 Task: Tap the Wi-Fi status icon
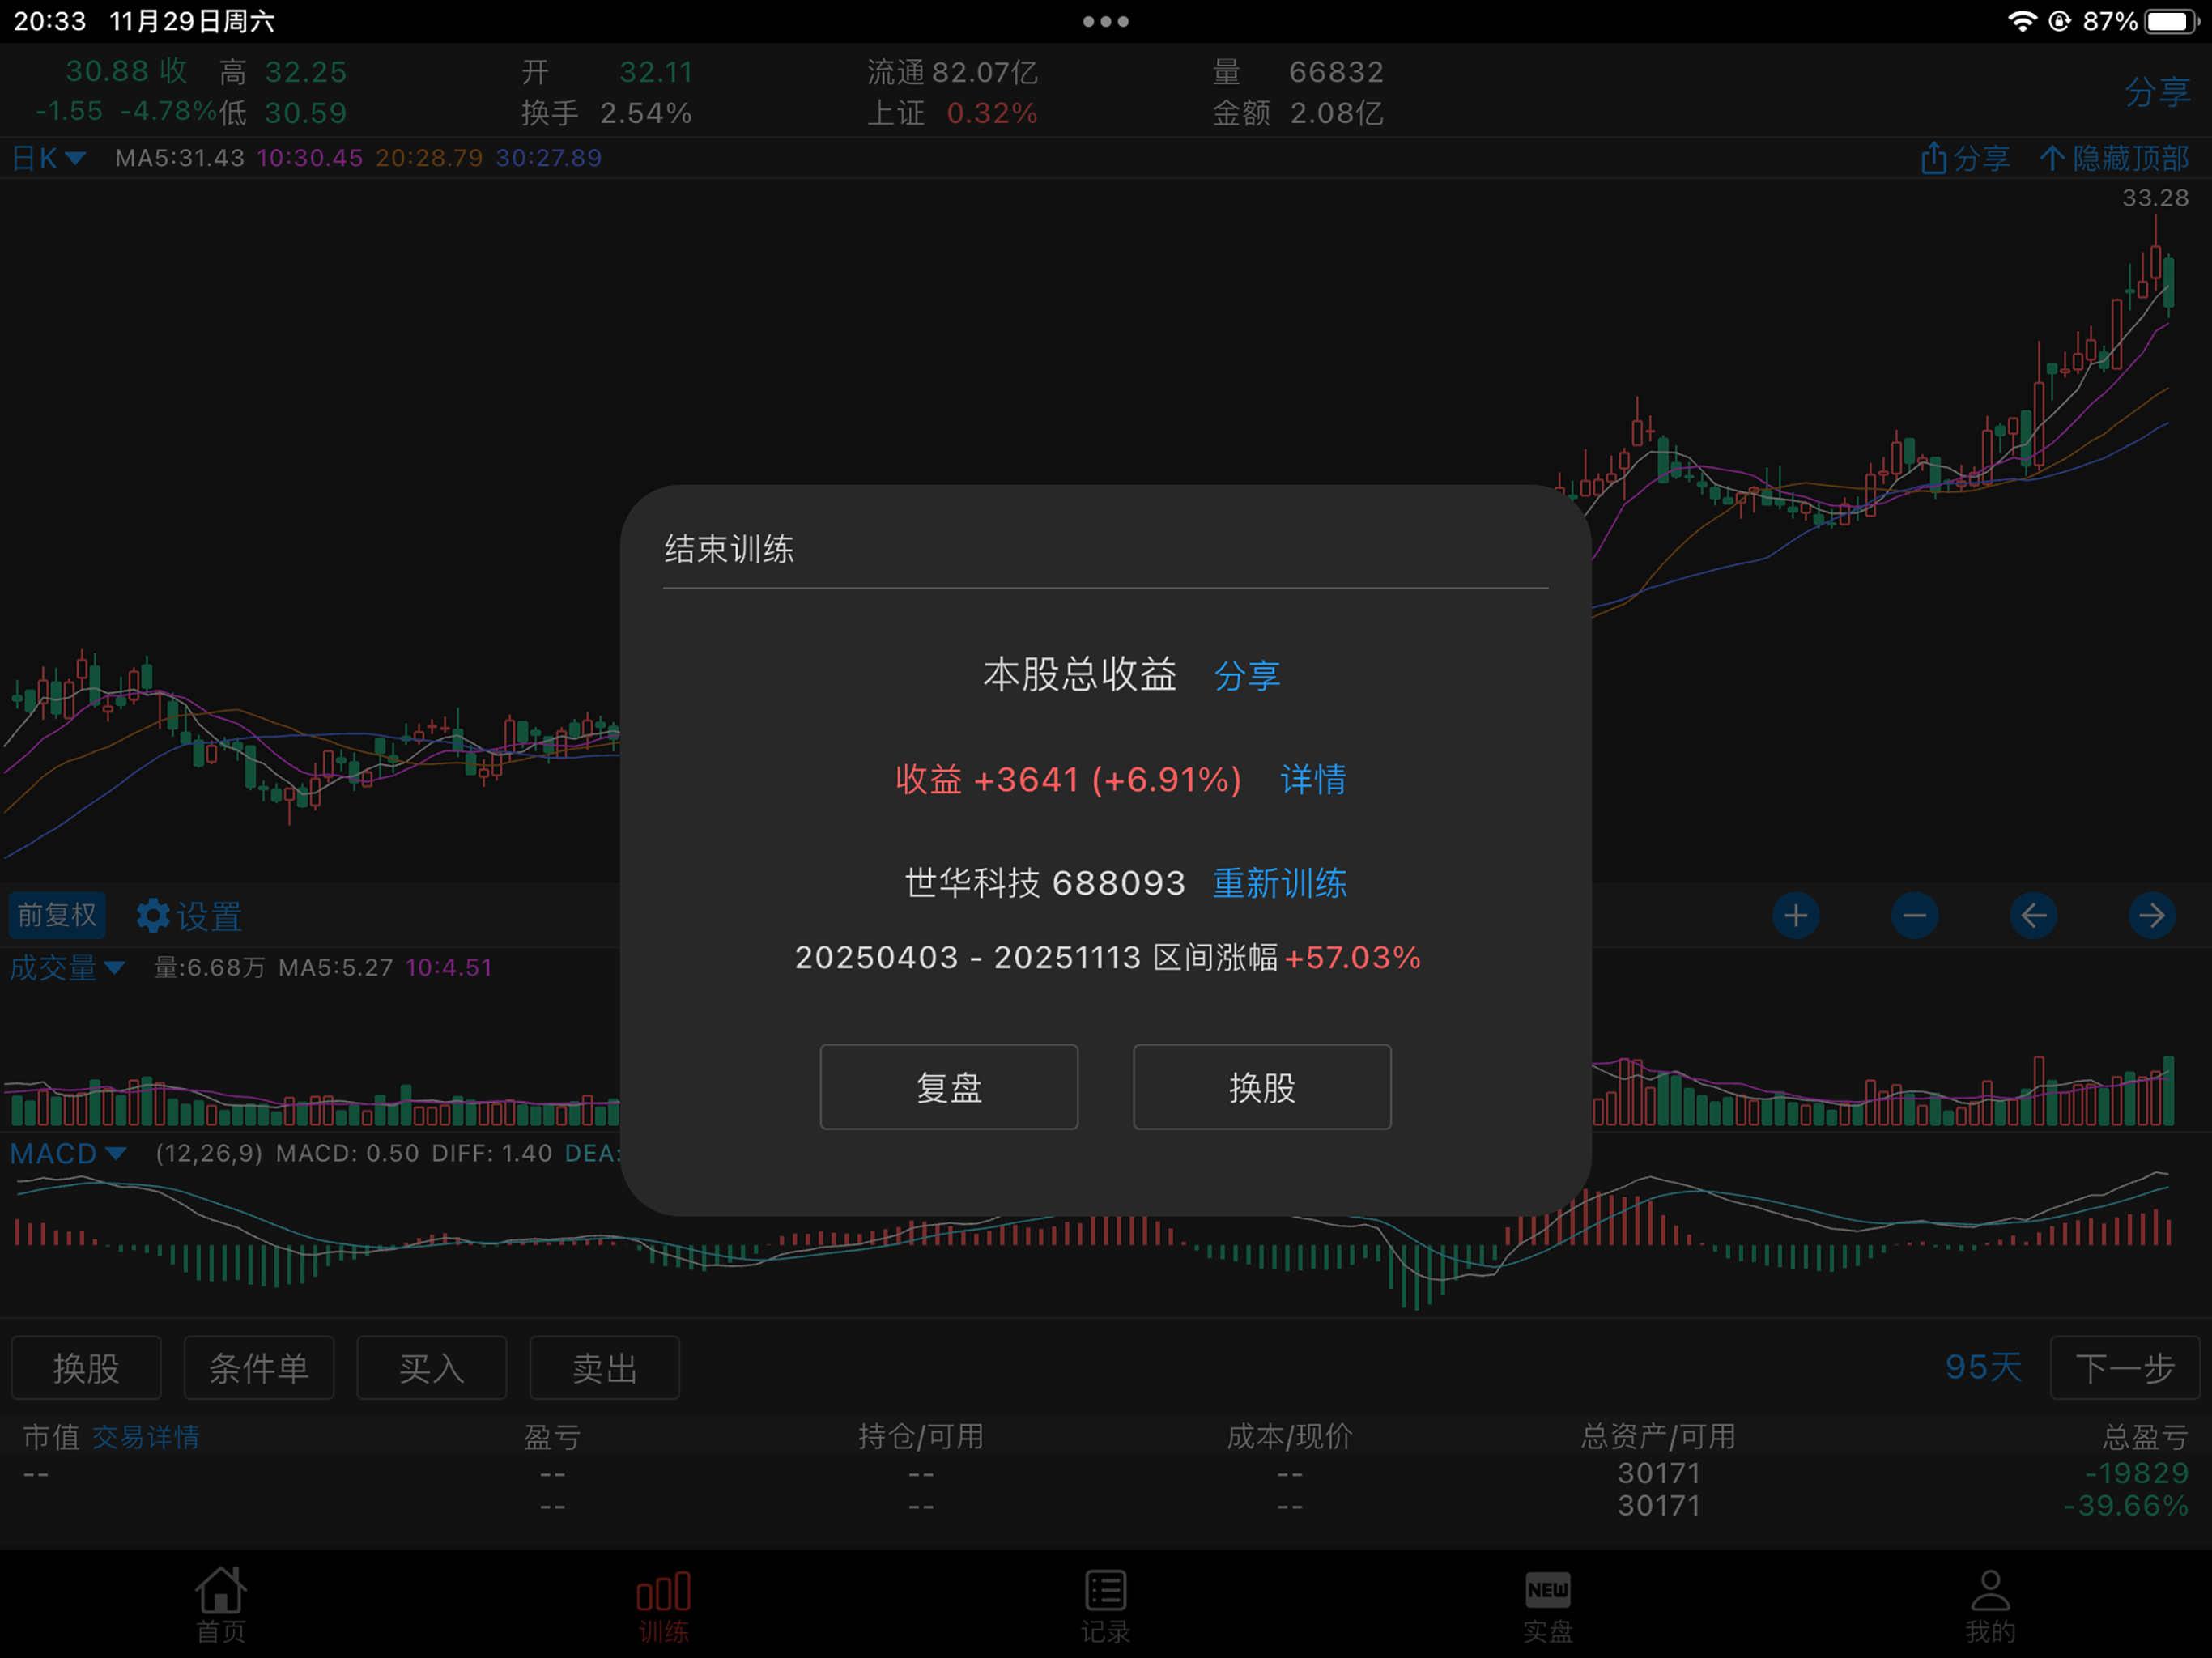2022,21
